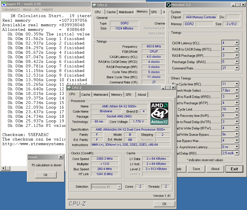This screenshot has height=210, width=247.
Task: Click OK button in front CPU-Z window
Action: point(164,204)
